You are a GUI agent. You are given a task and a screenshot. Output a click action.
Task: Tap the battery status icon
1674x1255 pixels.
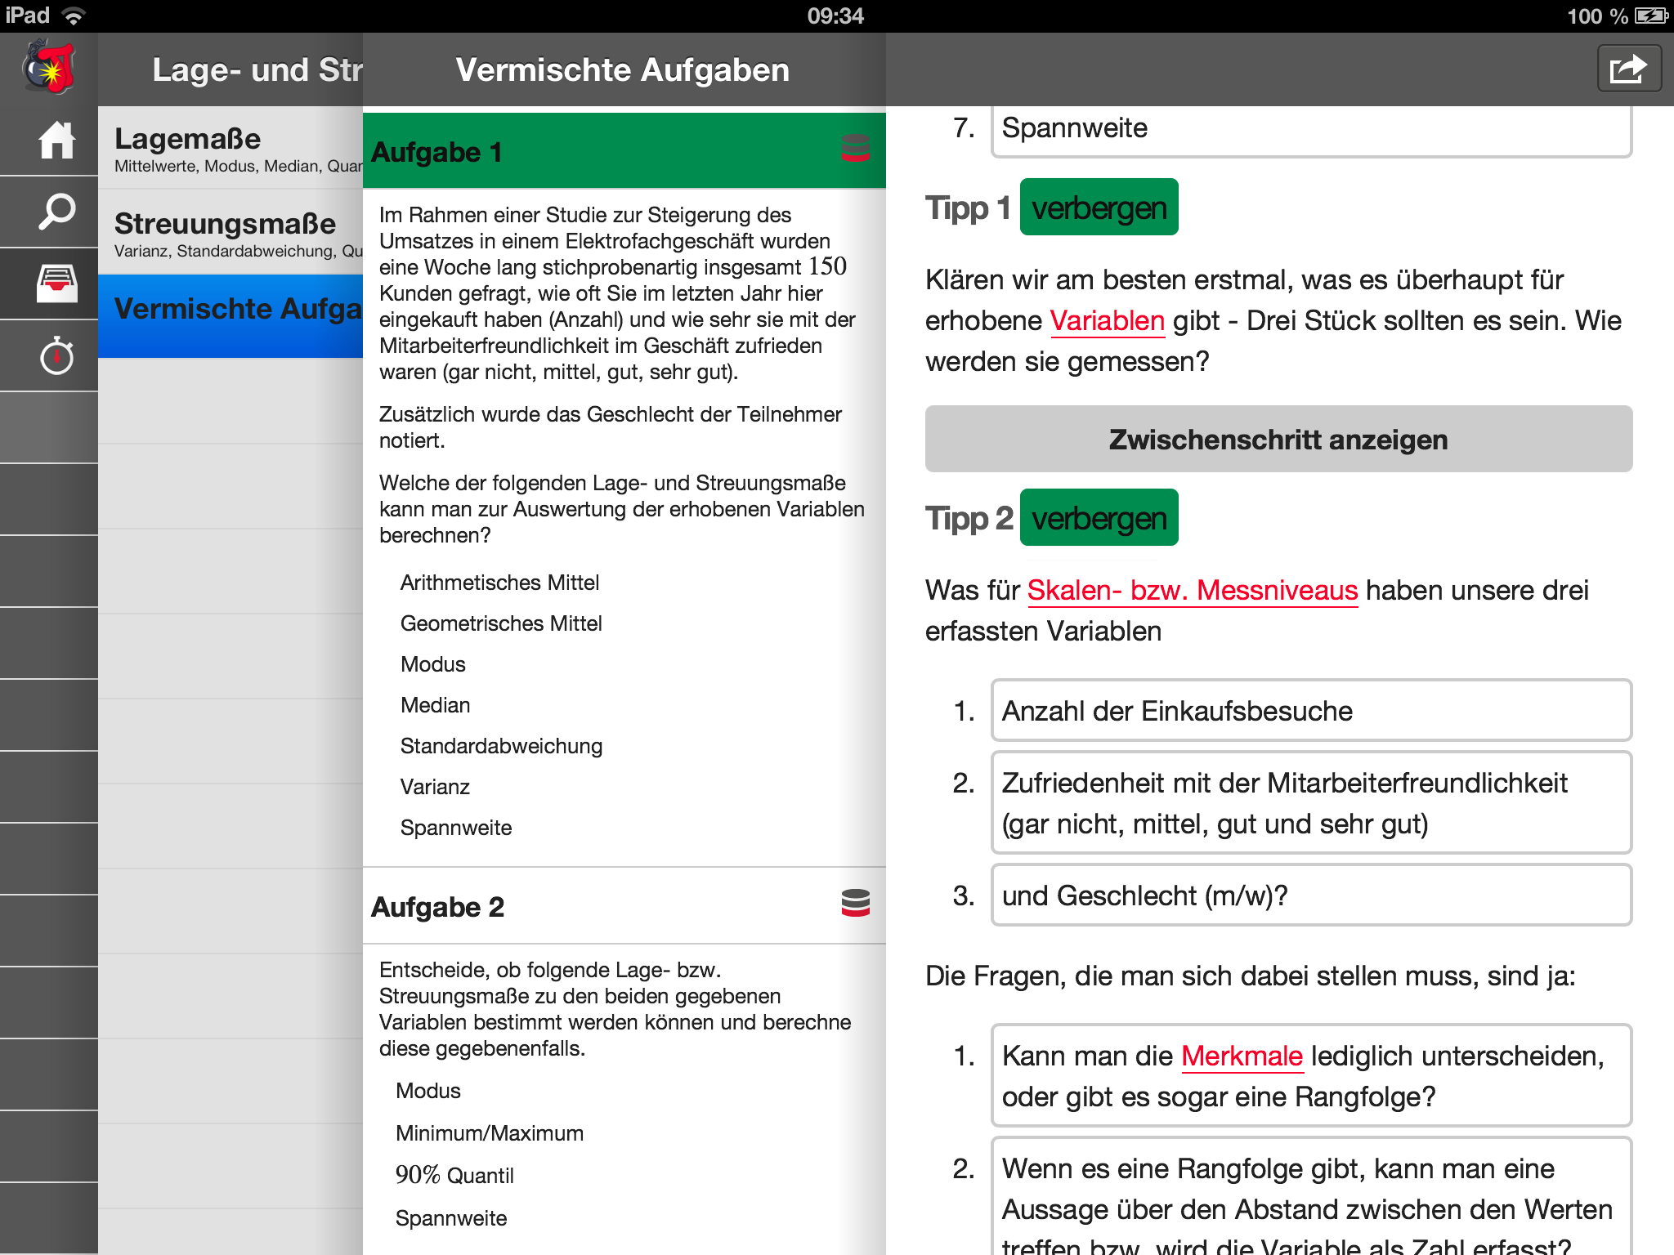click(x=1651, y=16)
